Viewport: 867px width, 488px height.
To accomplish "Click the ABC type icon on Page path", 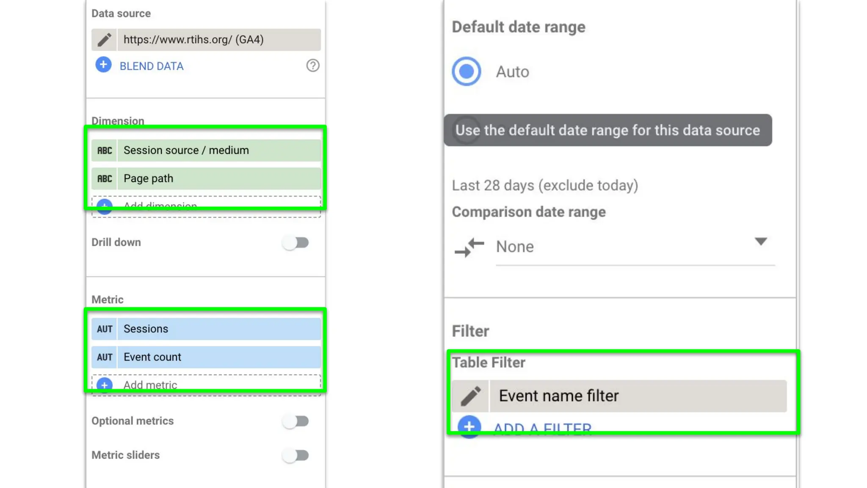I will (x=105, y=179).
